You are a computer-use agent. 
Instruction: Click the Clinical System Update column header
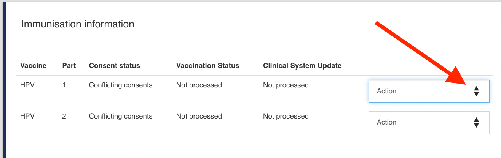[x=302, y=66]
